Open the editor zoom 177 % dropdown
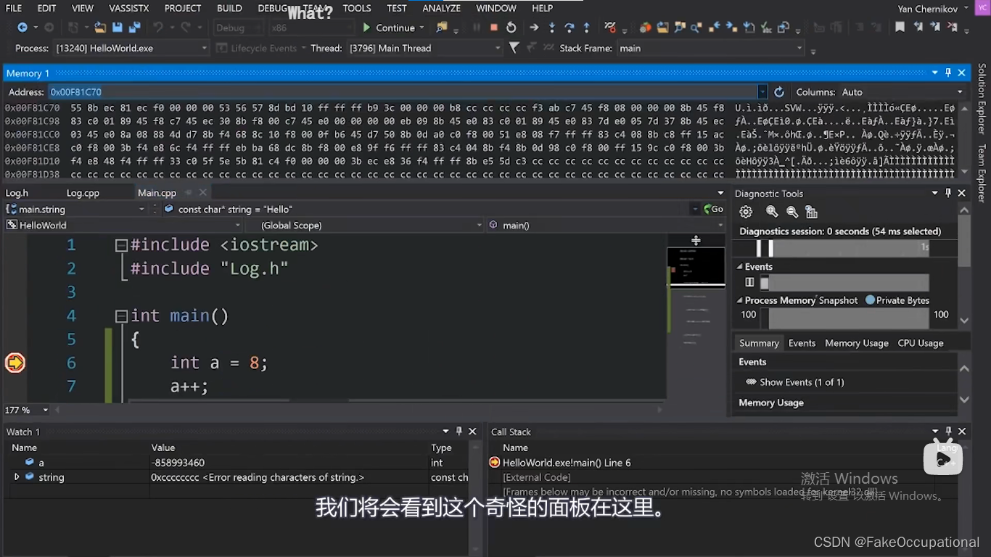The height and width of the screenshot is (557, 991). click(x=45, y=410)
